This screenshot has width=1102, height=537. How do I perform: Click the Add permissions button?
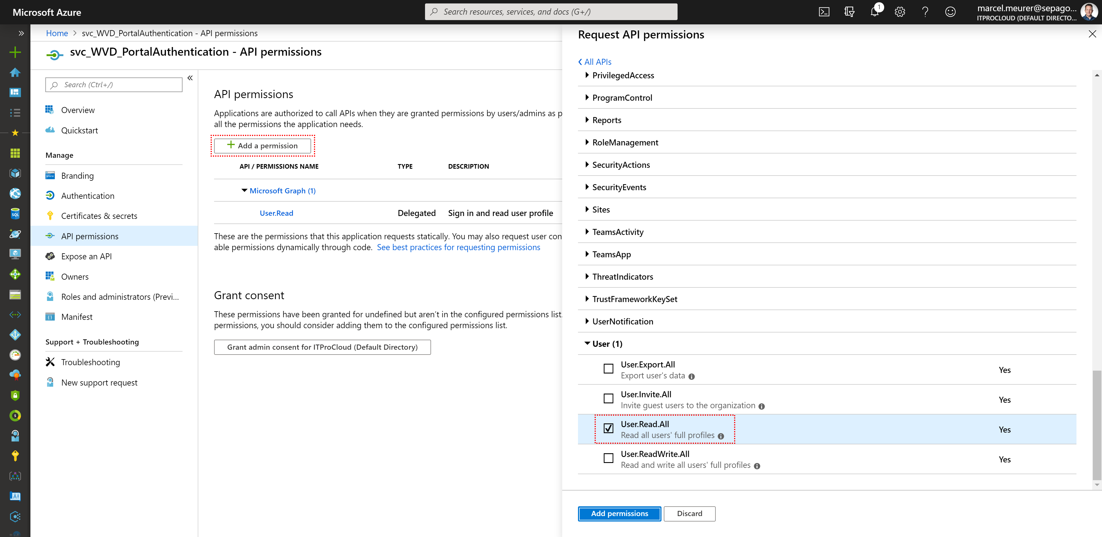[x=619, y=513]
